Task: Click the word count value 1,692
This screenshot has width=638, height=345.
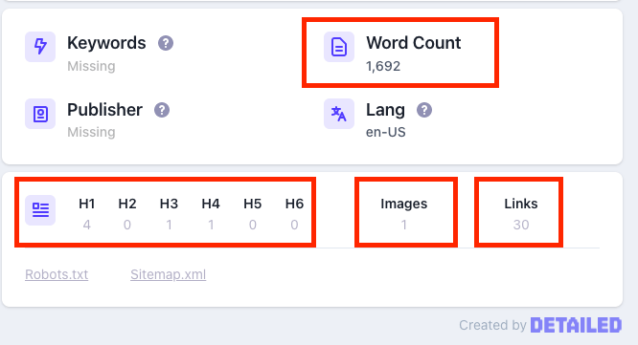Action: pos(383,66)
